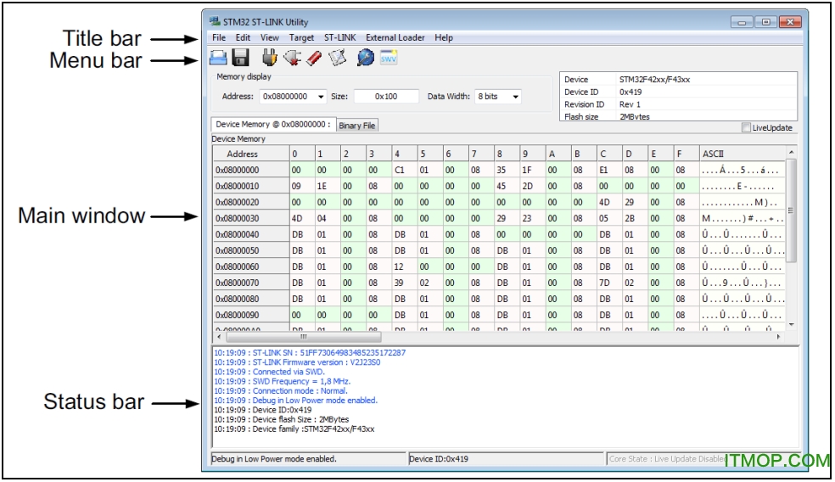This screenshot has width=835, height=482.
Task: Select row address 0x08000060
Action: click(x=251, y=266)
